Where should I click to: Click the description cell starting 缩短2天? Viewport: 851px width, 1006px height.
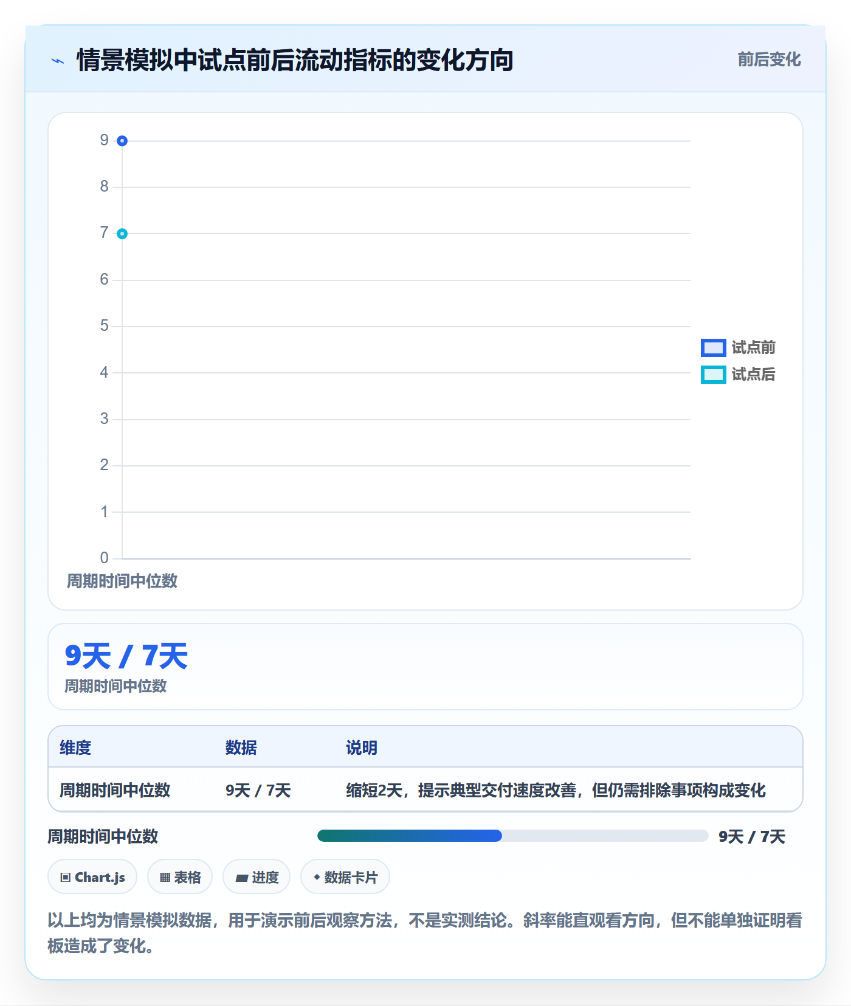(x=556, y=790)
